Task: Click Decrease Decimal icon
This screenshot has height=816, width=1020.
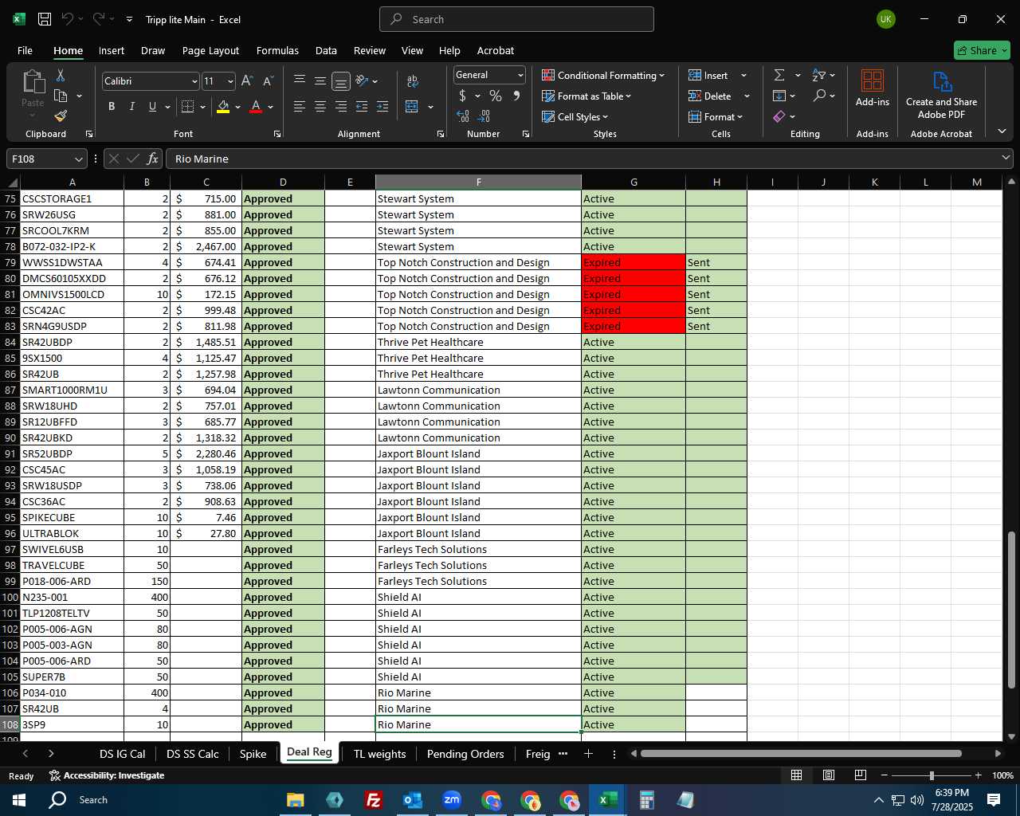Action: point(484,116)
